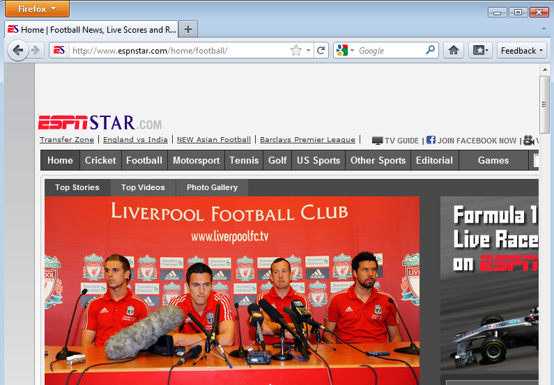Click the TV monitor icon beside TV Guide

(377, 141)
